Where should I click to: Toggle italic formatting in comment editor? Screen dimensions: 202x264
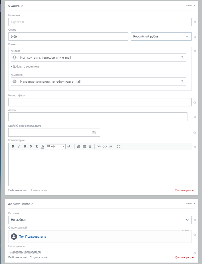(19, 146)
